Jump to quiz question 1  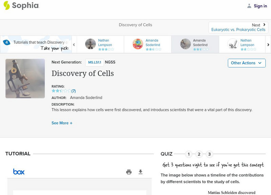[189, 154]
